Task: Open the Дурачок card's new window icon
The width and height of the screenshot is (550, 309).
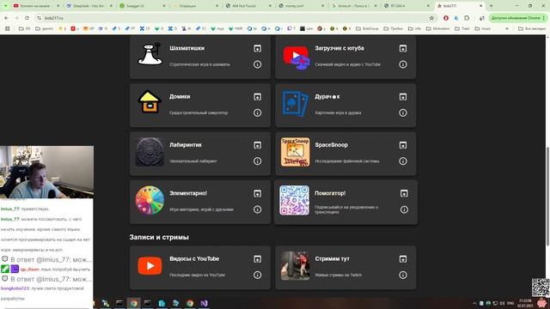Action: click(403, 97)
